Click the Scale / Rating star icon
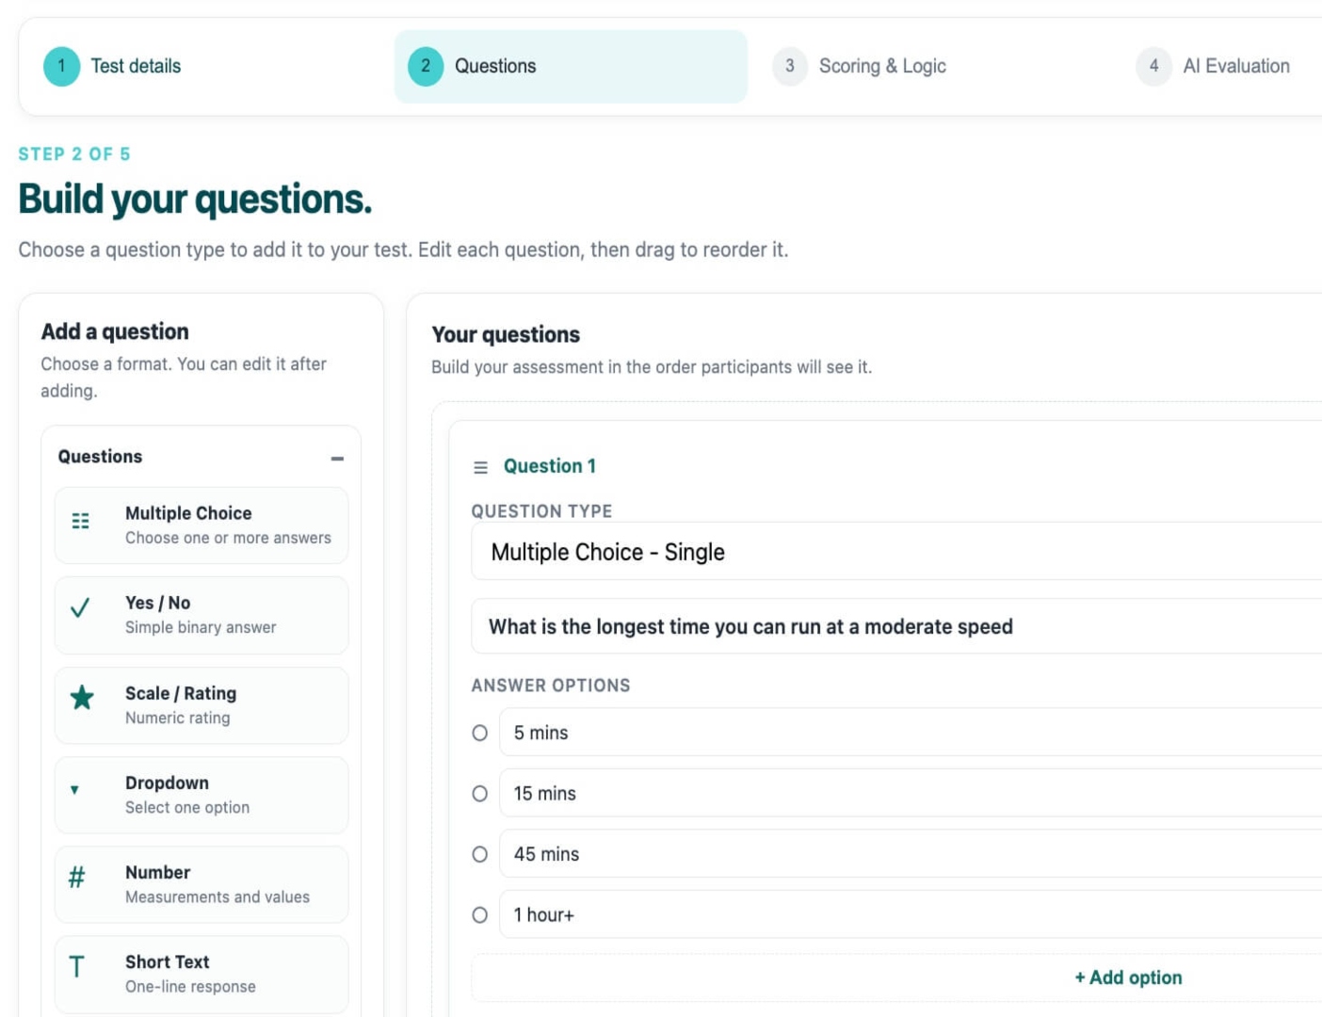Viewport: 1322px width, 1017px height. (82, 698)
